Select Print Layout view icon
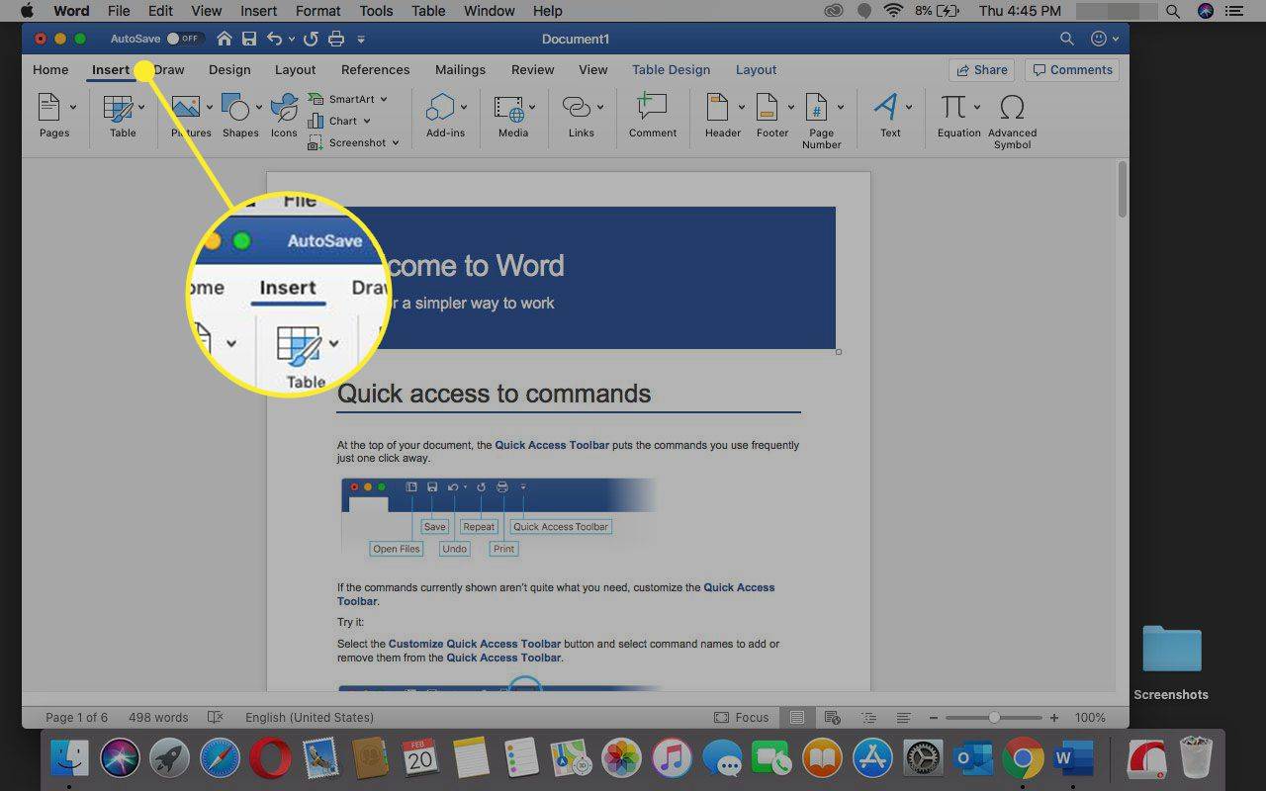This screenshot has width=1266, height=791. click(797, 718)
